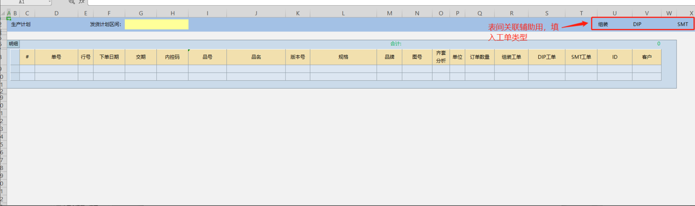Click the SMT工单 header cell
The width and height of the screenshot is (695, 206).
click(x=581, y=57)
